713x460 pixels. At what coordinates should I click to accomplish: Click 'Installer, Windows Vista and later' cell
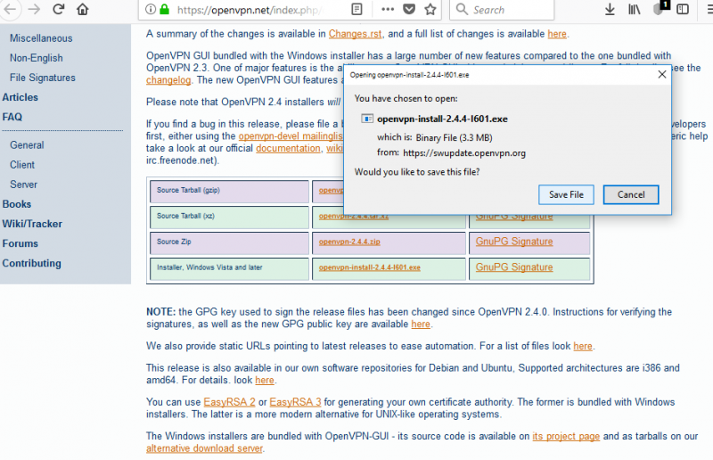coord(229,269)
